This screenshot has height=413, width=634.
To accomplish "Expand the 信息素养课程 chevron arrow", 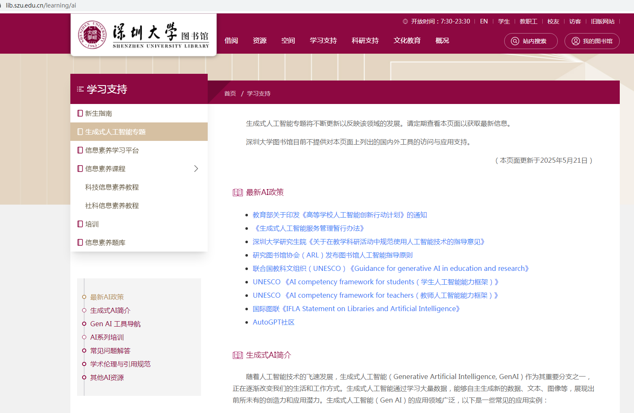I will 196,169.
